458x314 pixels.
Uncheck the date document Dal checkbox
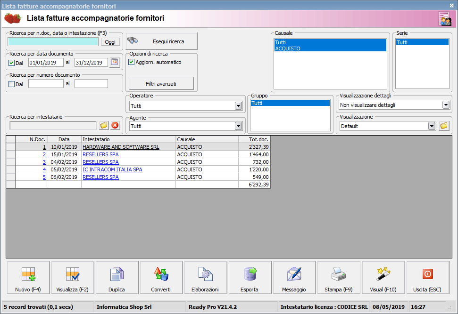click(x=12, y=63)
